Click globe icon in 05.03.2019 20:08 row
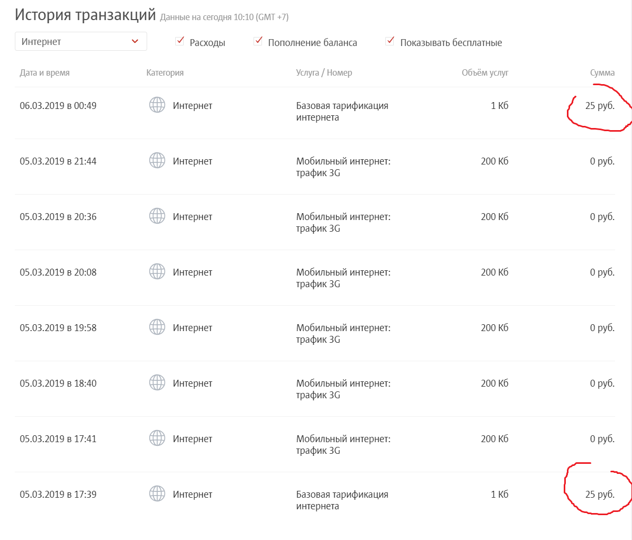632x540 pixels. 157,272
